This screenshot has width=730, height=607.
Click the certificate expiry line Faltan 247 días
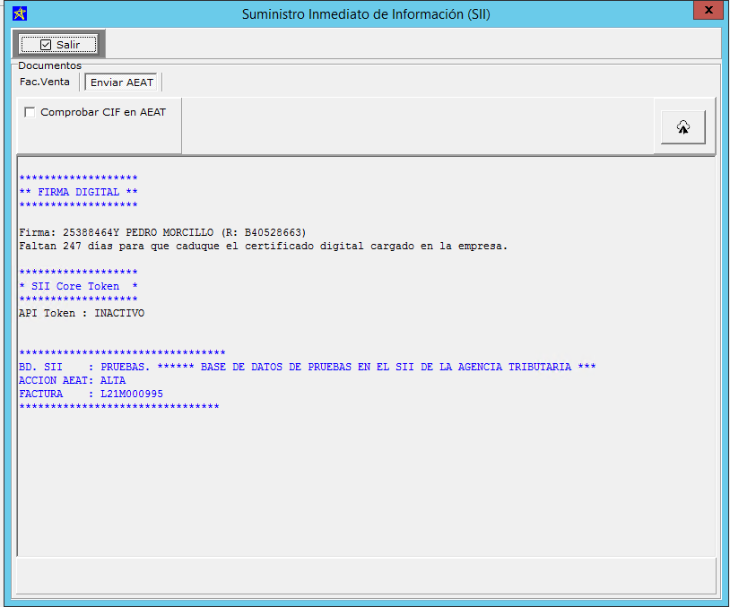[x=263, y=246]
